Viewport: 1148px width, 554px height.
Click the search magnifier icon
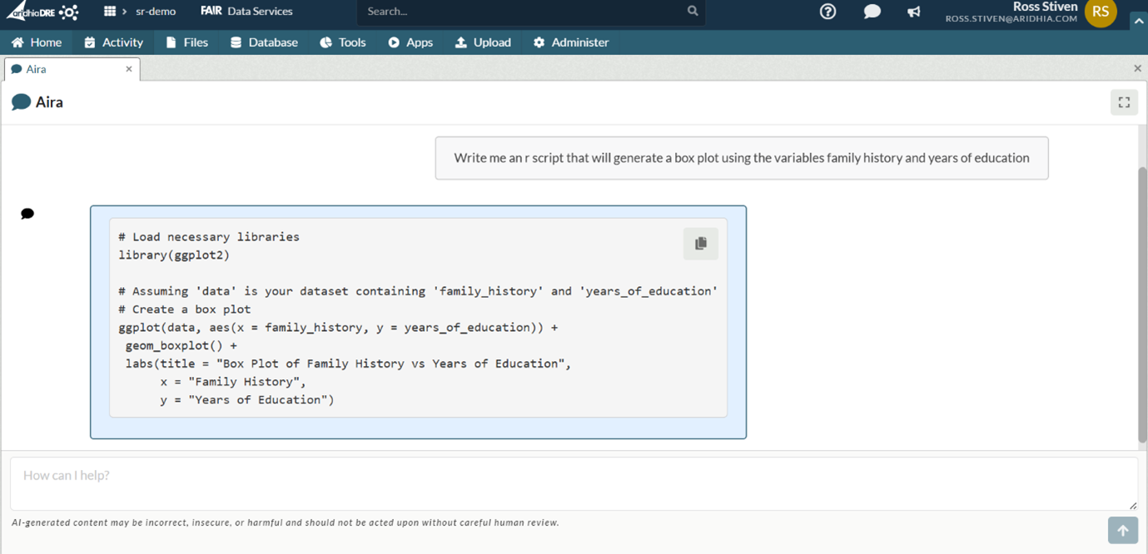693,12
